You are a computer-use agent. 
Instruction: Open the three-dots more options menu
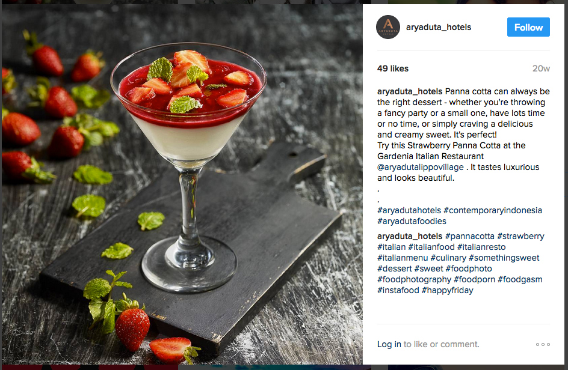(x=543, y=344)
